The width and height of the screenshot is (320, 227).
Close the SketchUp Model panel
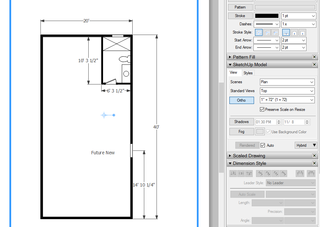click(x=314, y=64)
